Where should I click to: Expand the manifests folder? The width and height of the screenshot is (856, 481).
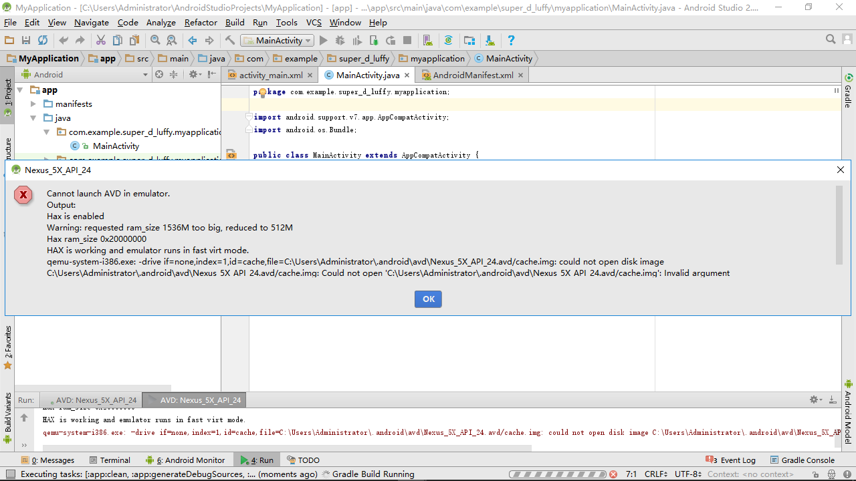coord(33,104)
